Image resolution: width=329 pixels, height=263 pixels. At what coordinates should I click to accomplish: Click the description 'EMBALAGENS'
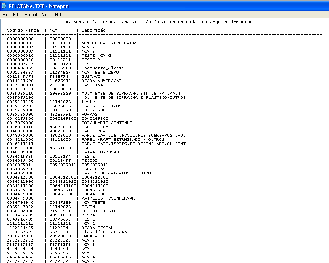click(95, 236)
